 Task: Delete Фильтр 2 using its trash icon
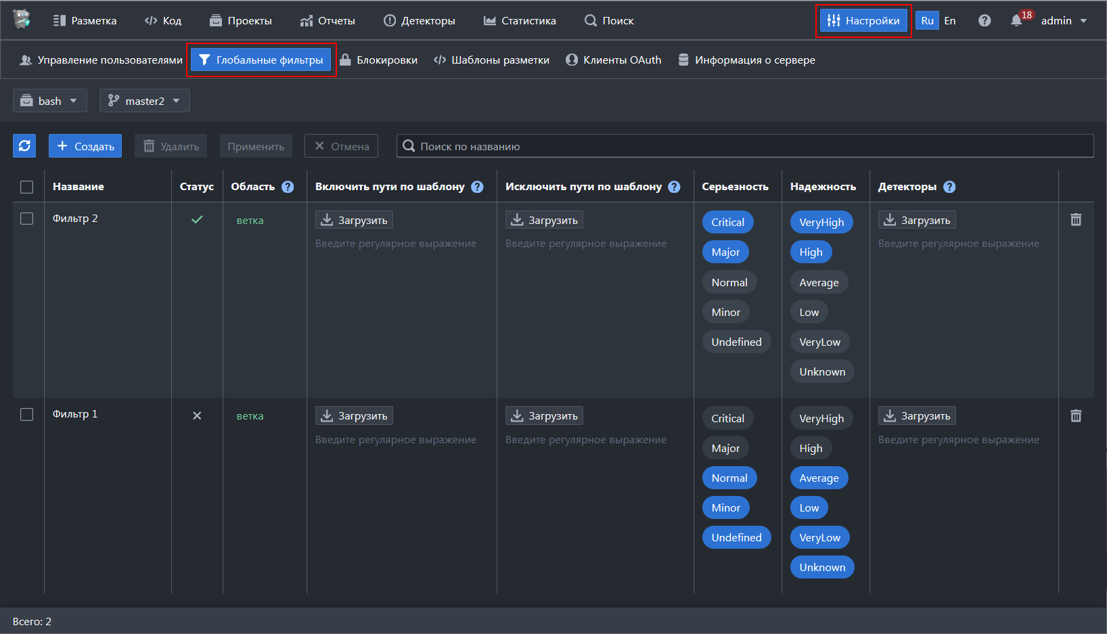pyautogui.click(x=1076, y=220)
